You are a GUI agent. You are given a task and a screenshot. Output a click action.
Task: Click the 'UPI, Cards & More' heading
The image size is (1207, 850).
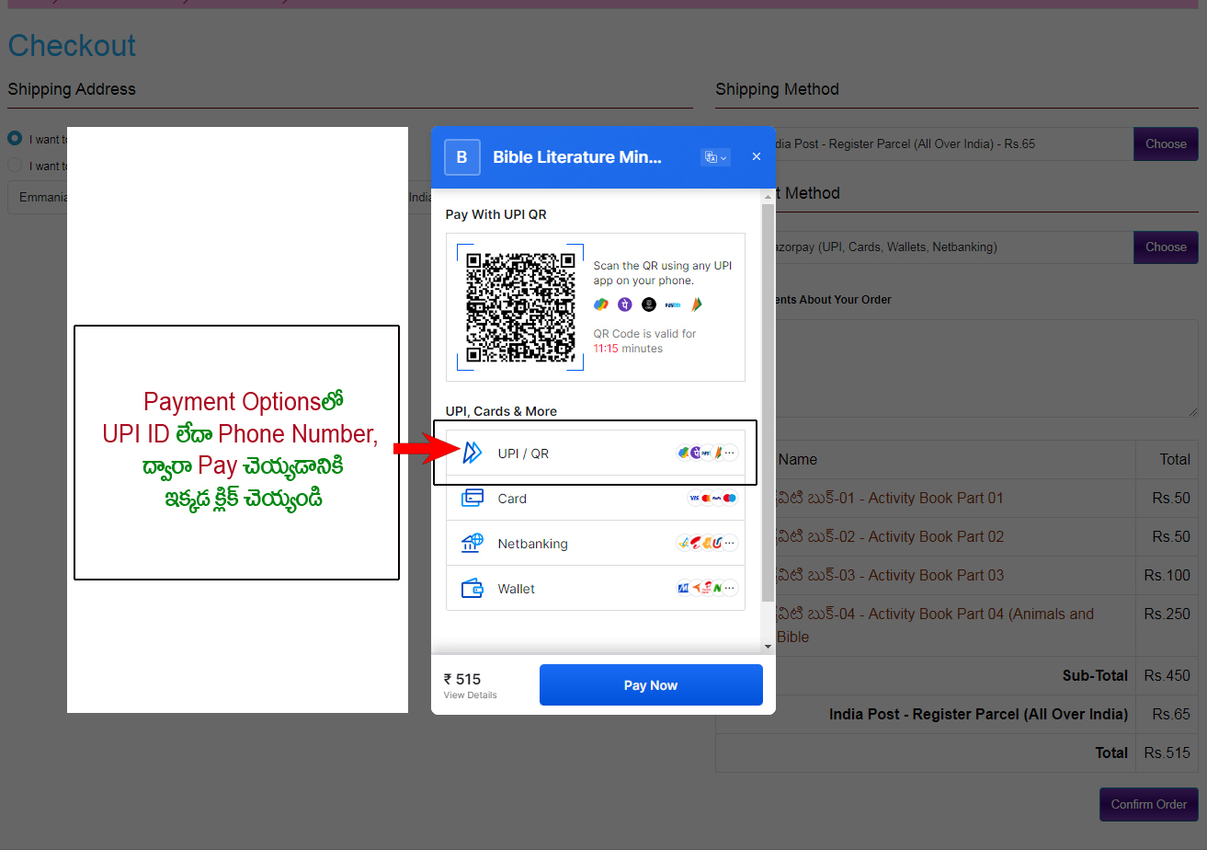coord(501,411)
